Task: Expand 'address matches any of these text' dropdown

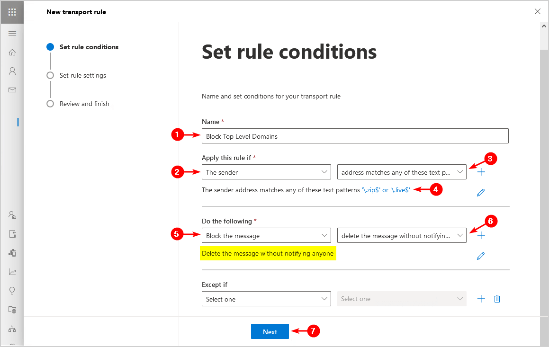Action: 402,172
